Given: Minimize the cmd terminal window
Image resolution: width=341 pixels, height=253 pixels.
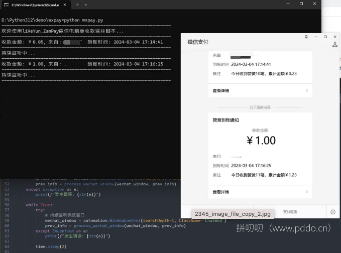Looking at the screenshot, I should tap(288, 4).
